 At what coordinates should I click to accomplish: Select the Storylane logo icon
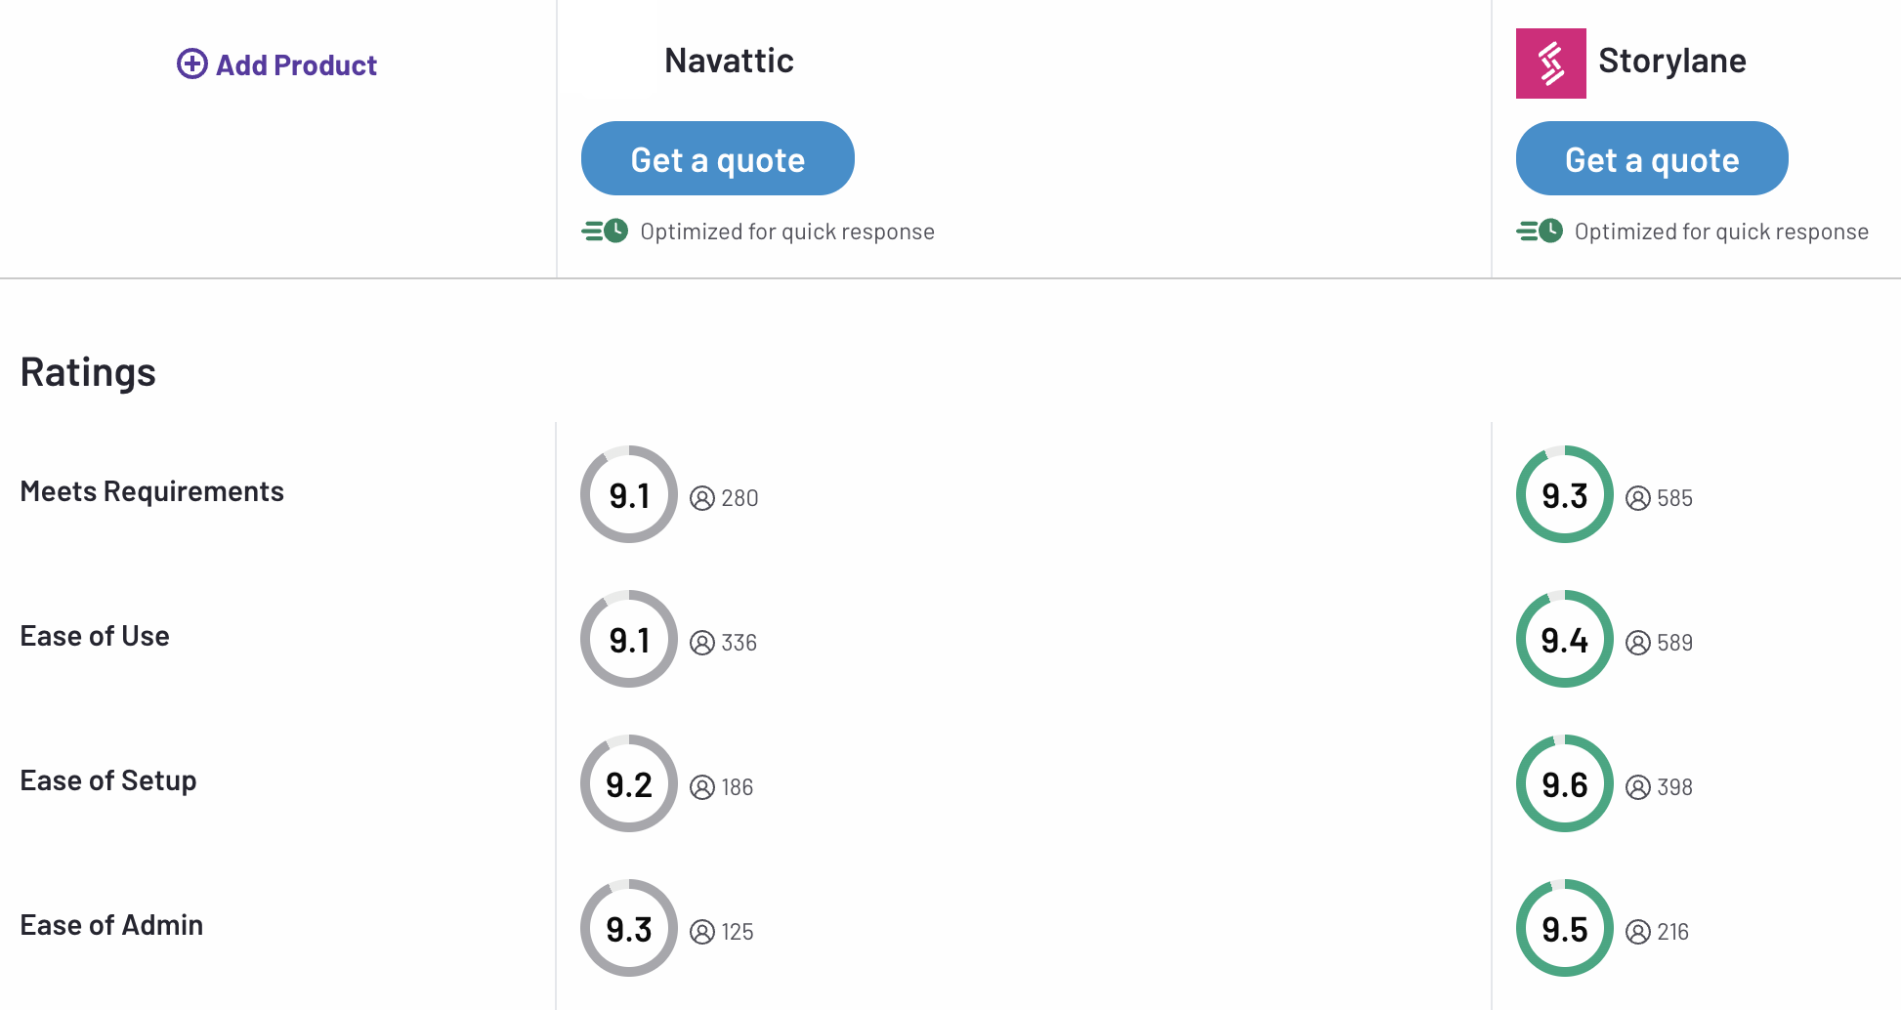coord(1551,63)
